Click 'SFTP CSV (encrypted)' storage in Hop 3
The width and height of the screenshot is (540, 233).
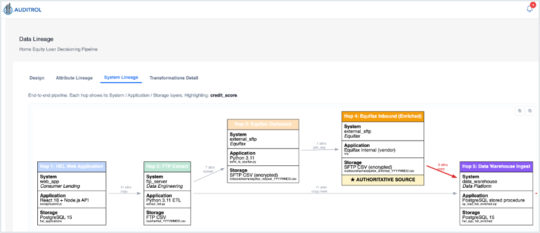253,175
